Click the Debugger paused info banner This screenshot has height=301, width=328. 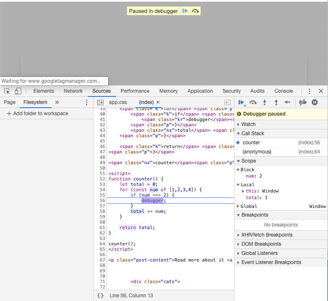(x=281, y=114)
